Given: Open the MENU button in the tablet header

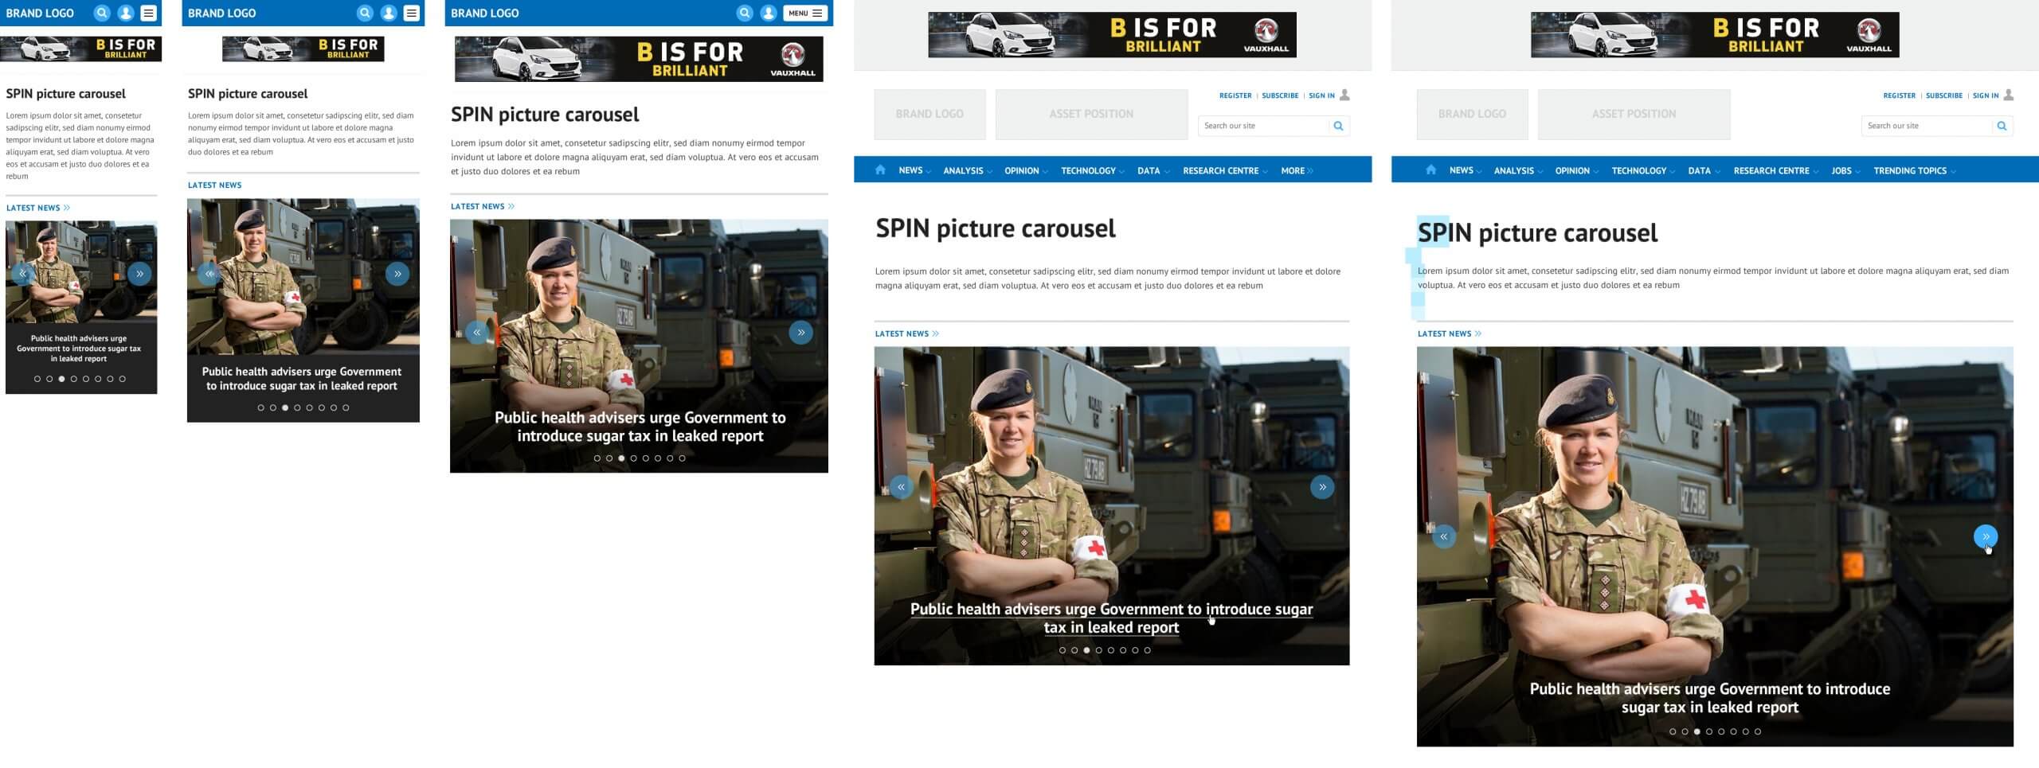Looking at the screenshot, I should pos(804,13).
